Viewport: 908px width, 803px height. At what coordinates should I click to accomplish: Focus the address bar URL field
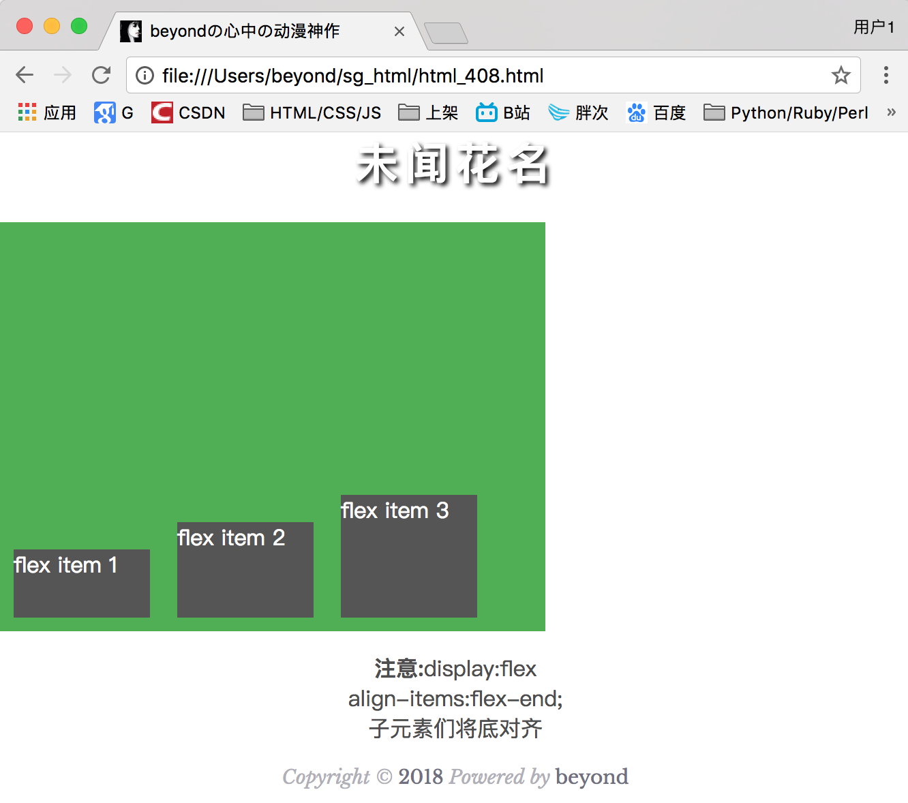click(494, 75)
